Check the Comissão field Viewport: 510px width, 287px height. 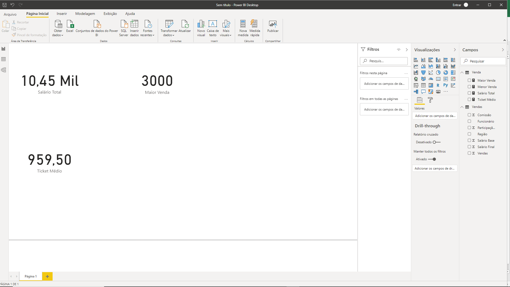point(469,115)
